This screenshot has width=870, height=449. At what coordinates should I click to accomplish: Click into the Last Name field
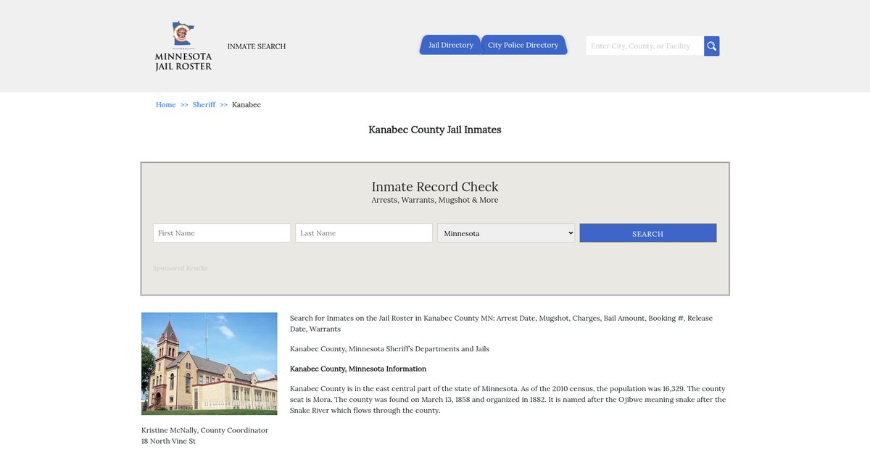pos(364,233)
